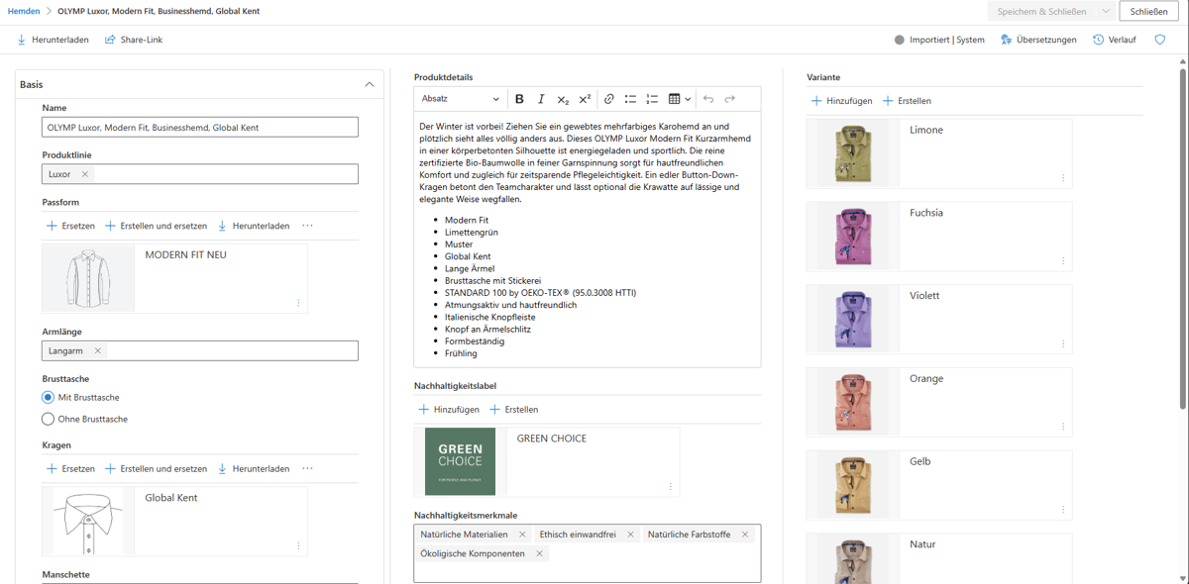Undo the last edit

pos(708,99)
